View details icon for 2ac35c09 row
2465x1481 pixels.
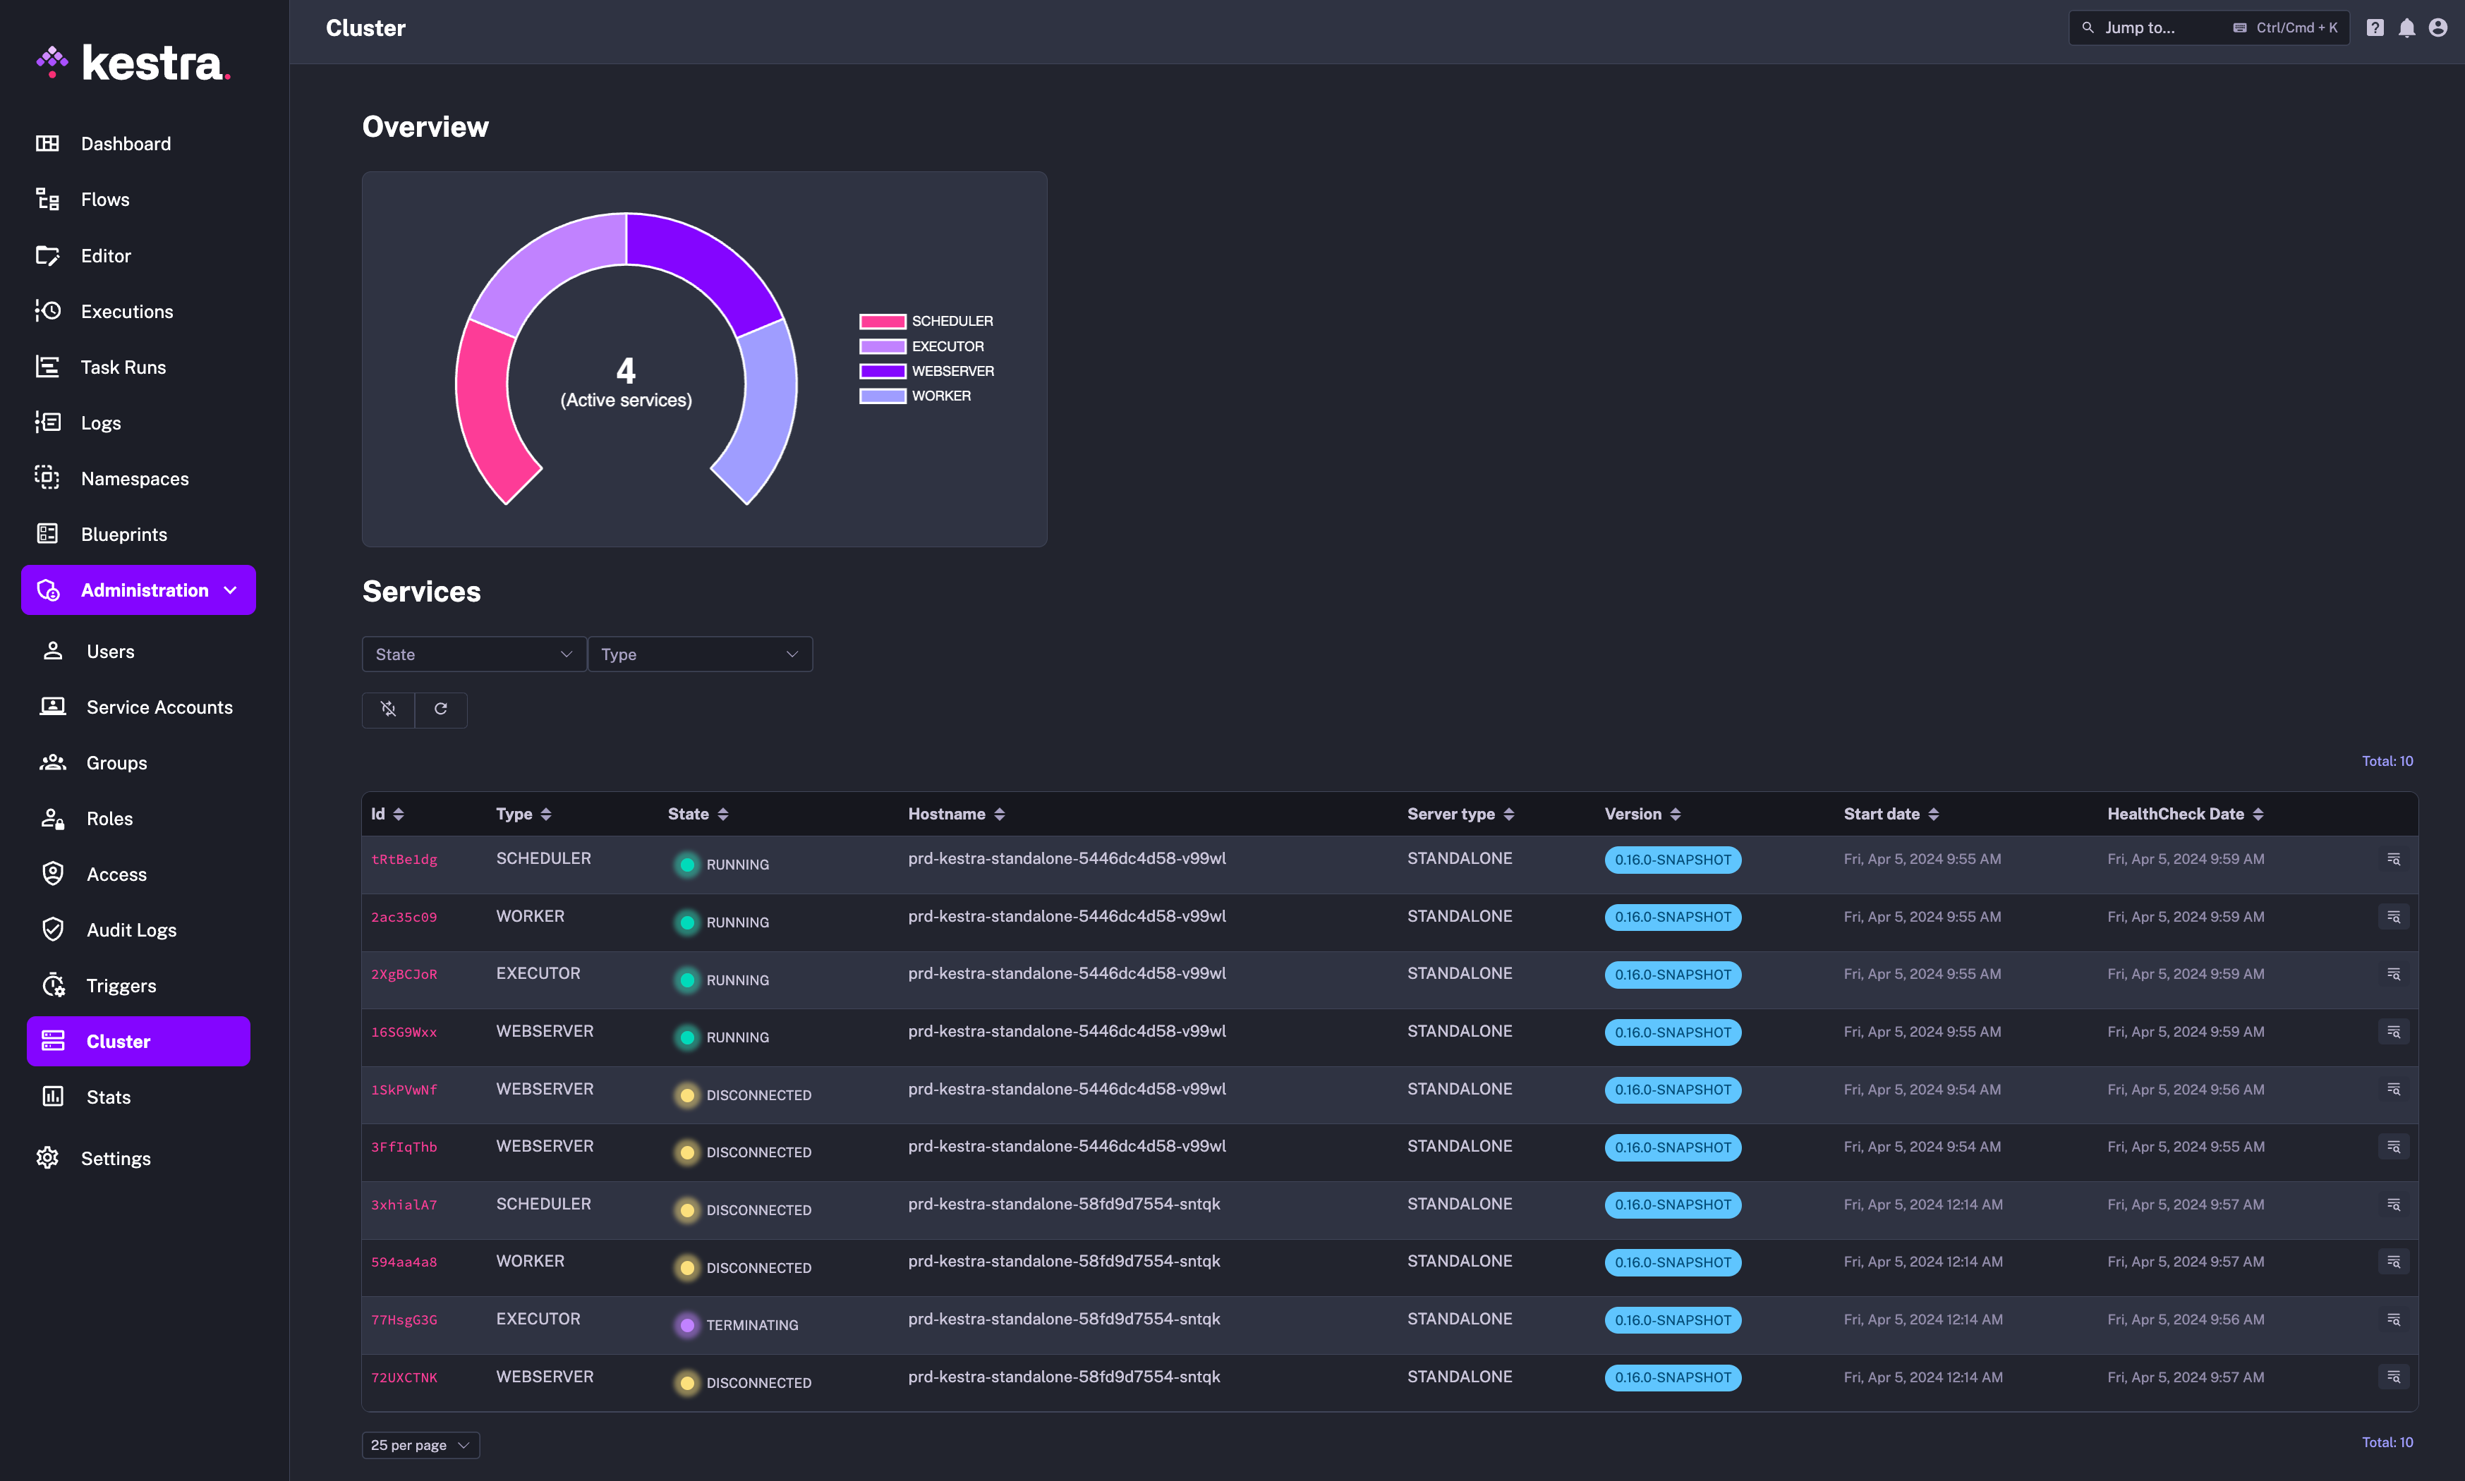tap(2393, 916)
